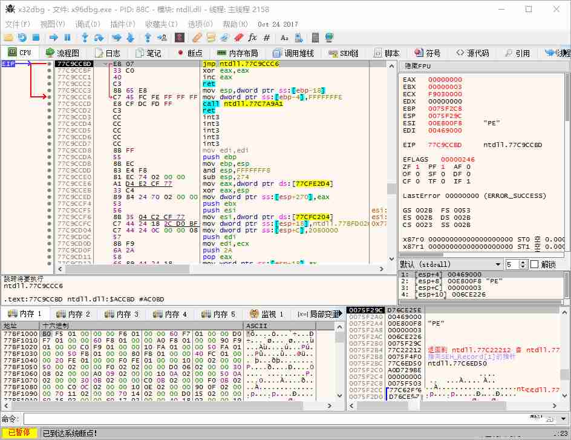The height and width of the screenshot is (440, 571).
Task: Select the 内存 5 dump tab
Action: click(218, 314)
